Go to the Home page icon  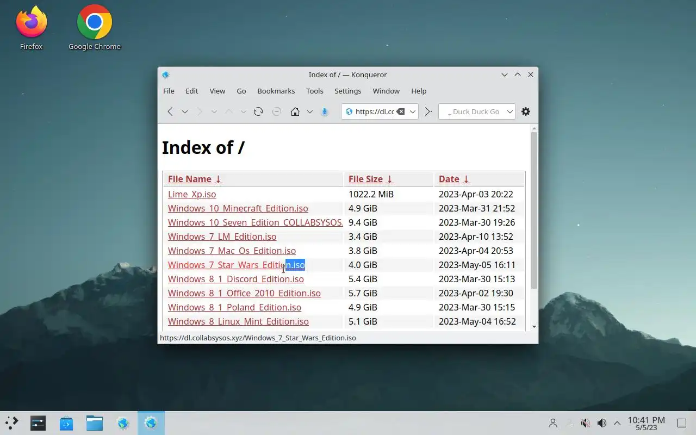tap(295, 111)
